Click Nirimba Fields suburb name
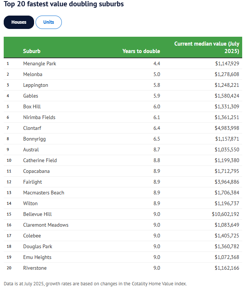Viewport: 247px width, 289px height. pyautogui.click(x=39, y=117)
